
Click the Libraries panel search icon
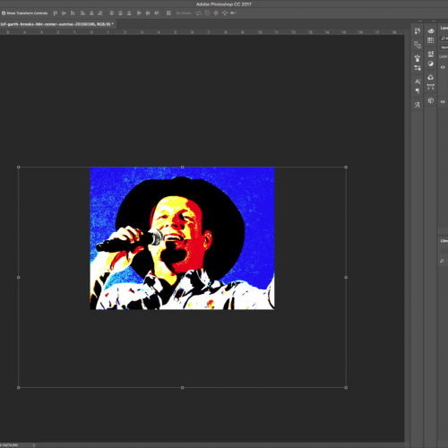coord(442,261)
